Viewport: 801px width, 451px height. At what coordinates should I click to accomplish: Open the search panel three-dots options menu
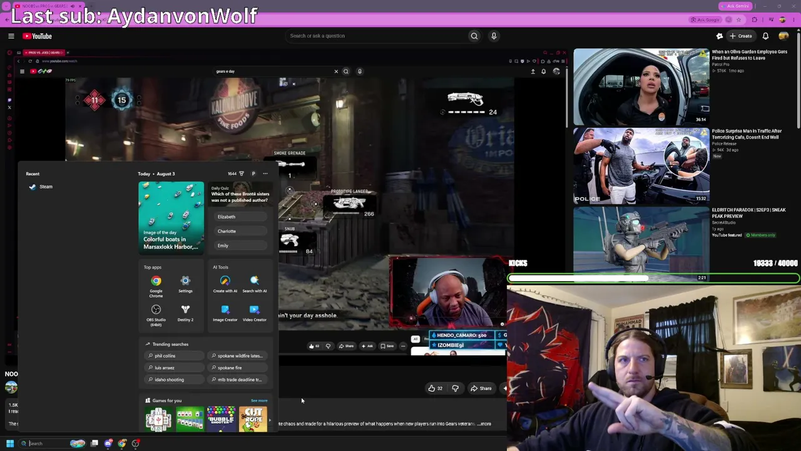tap(265, 174)
